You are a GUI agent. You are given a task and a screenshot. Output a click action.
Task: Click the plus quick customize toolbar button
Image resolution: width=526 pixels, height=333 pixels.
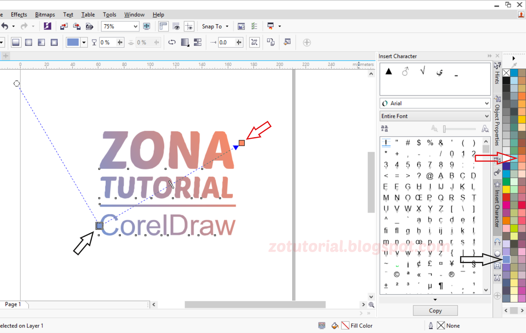click(x=307, y=42)
